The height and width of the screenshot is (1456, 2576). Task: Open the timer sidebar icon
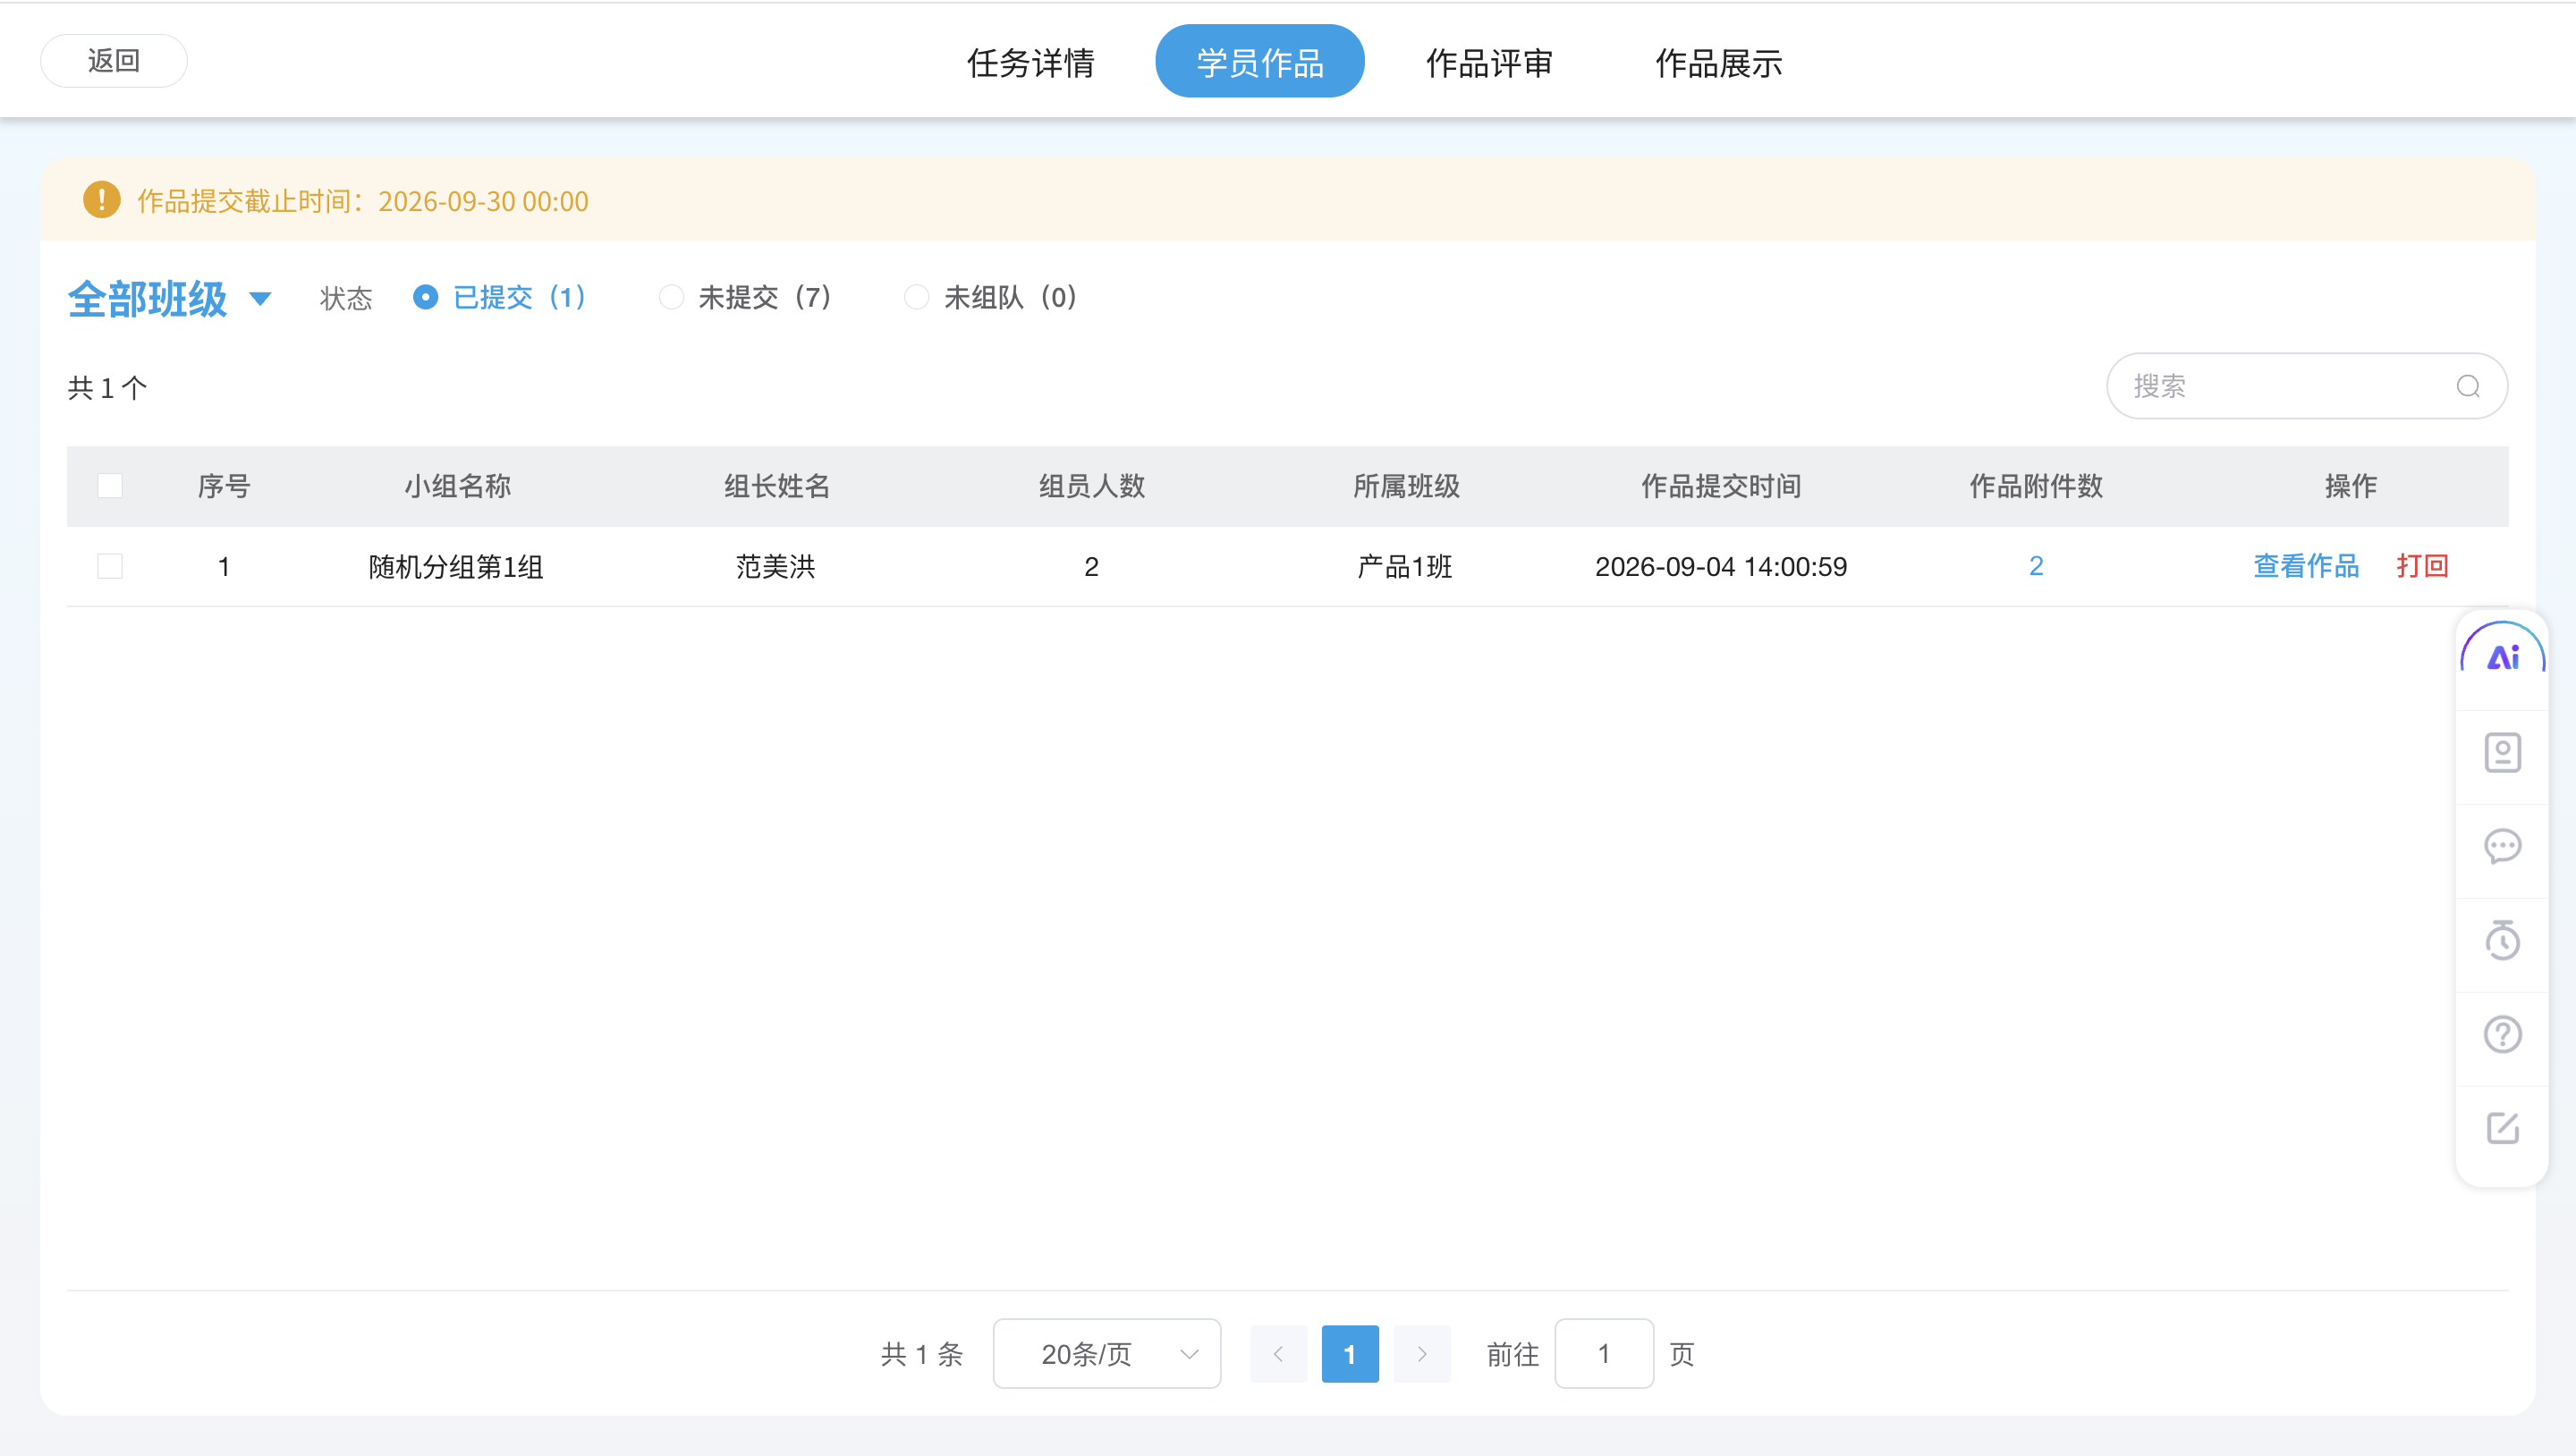point(2502,939)
